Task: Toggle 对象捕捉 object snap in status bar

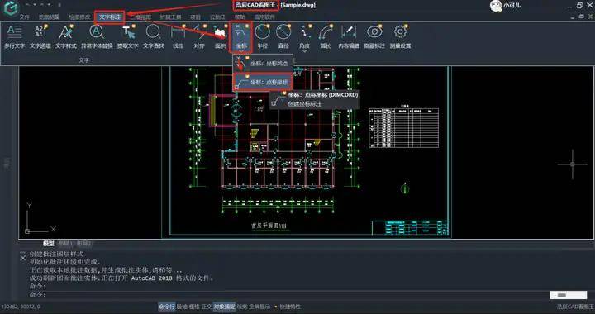Action: [224, 306]
